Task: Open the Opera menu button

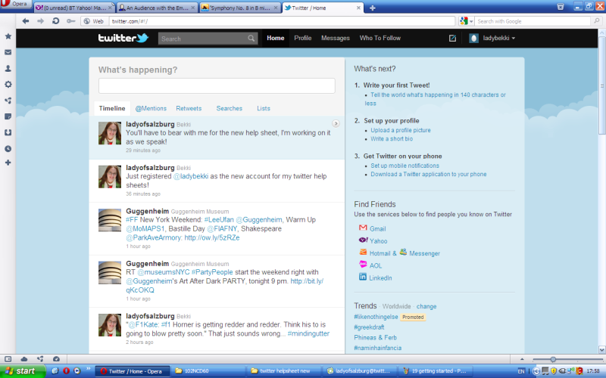Action: pyautogui.click(x=14, y=5)
